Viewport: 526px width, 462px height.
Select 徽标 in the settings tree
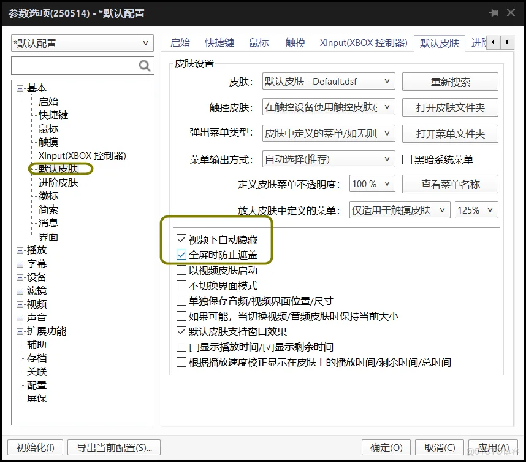click(x=48, y=196)
